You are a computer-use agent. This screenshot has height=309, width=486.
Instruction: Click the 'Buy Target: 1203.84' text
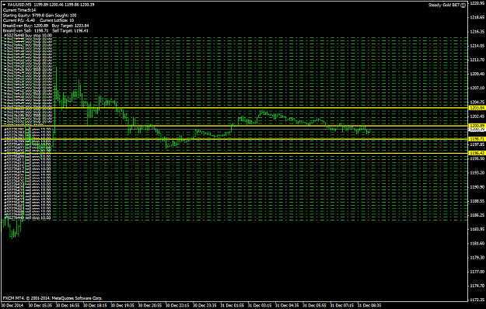[x=70, y=26]
